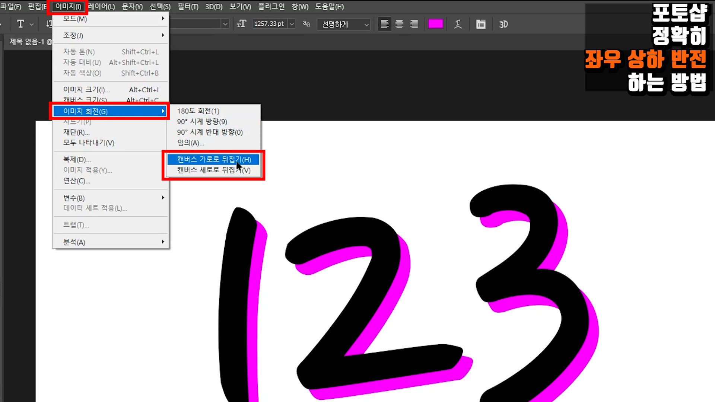The width and height of the screenshot is (715, 402).
Task: Open the font size dropdown arrow
Action: tap(292, 24)
